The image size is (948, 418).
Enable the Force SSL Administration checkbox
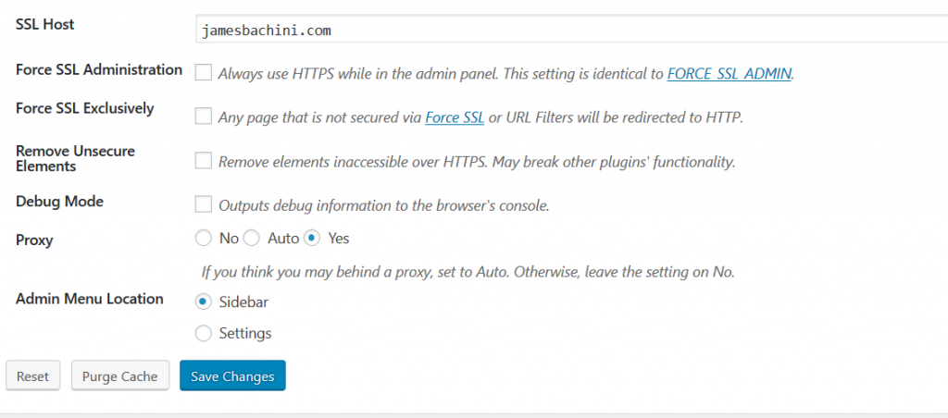coord(203,73)
